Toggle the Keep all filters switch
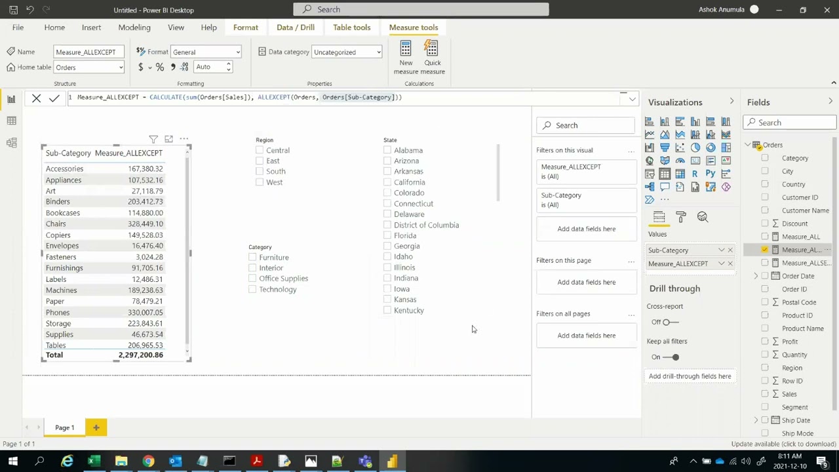 (x=671, y=357)
